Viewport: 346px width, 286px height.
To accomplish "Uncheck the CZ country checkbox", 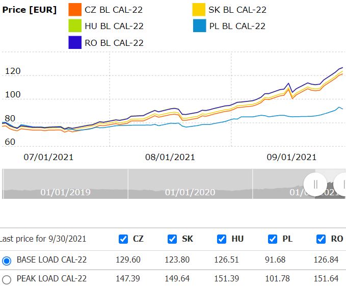I will coord(123,239).
